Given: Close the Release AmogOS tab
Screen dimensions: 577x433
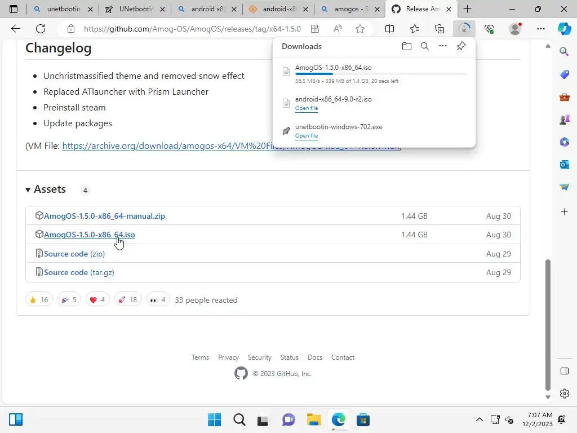Looking at the screenshot, I should tap(449, 9).
